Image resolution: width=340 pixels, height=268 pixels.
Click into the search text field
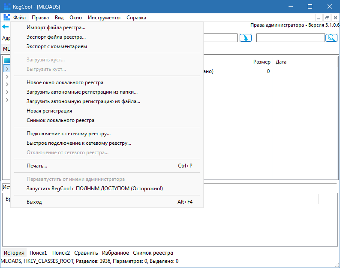click(x=290, y=38)
